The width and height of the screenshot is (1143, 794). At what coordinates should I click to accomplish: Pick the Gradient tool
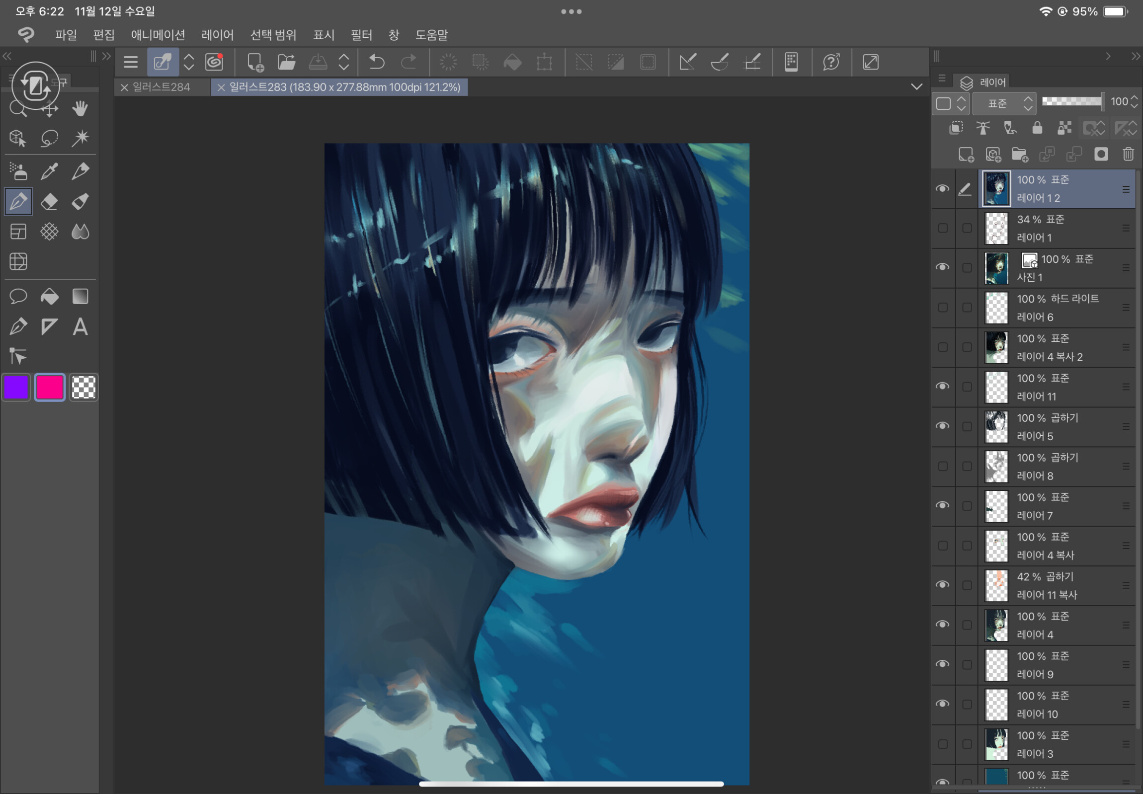(x=80, y=297)
